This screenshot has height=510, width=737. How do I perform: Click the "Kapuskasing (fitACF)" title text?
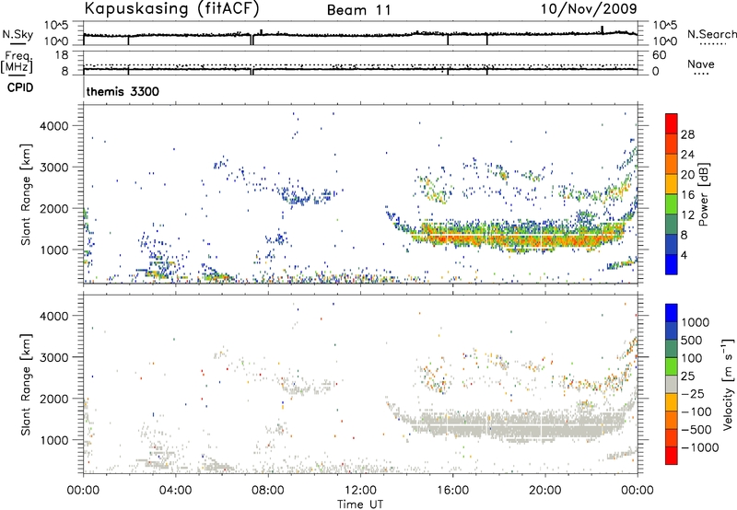click(171, 8)
